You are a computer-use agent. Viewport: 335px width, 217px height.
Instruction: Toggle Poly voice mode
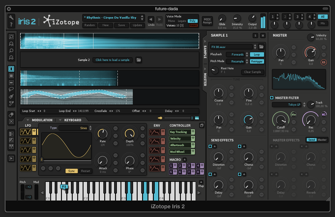(193, 21)
